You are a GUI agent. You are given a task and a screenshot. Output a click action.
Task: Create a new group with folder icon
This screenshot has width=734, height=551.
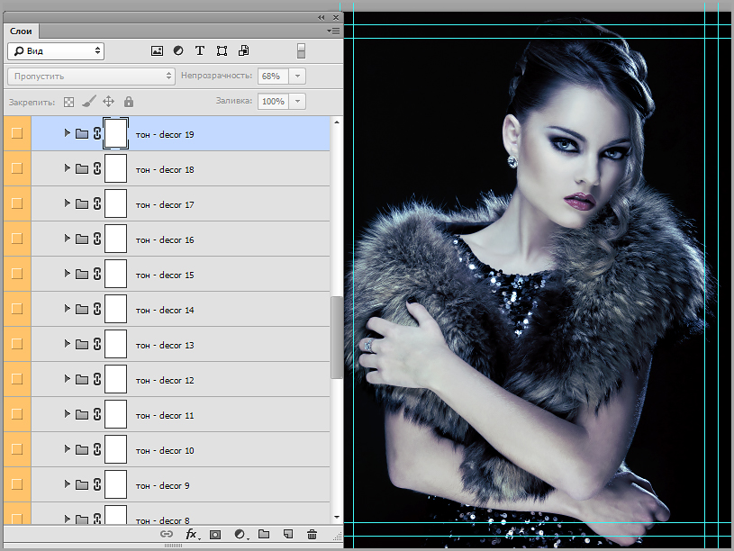[264, 534]
